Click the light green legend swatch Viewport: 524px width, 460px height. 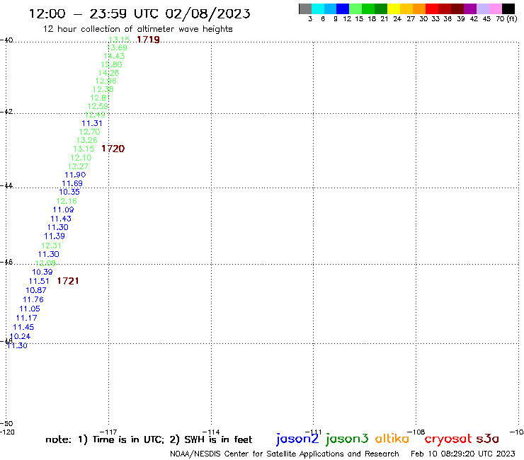click(355, 8)
